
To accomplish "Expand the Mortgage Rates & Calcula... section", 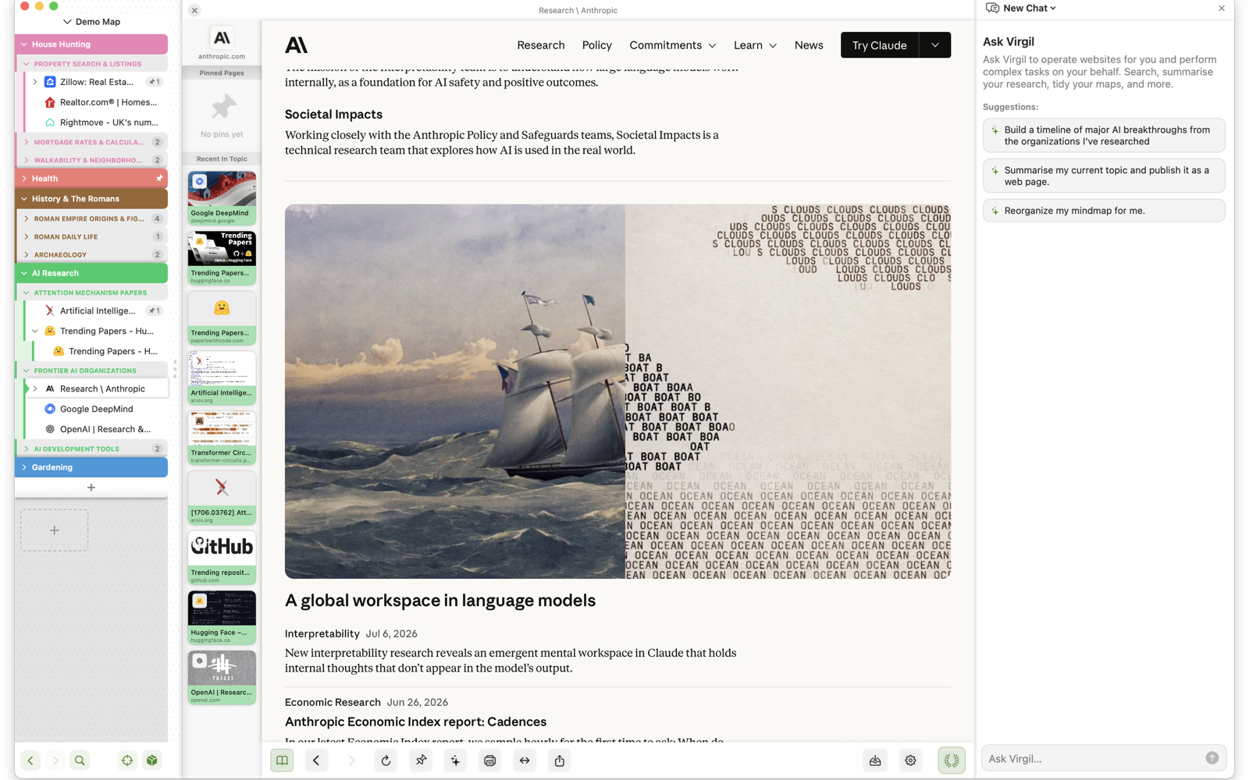I will 27,142.
